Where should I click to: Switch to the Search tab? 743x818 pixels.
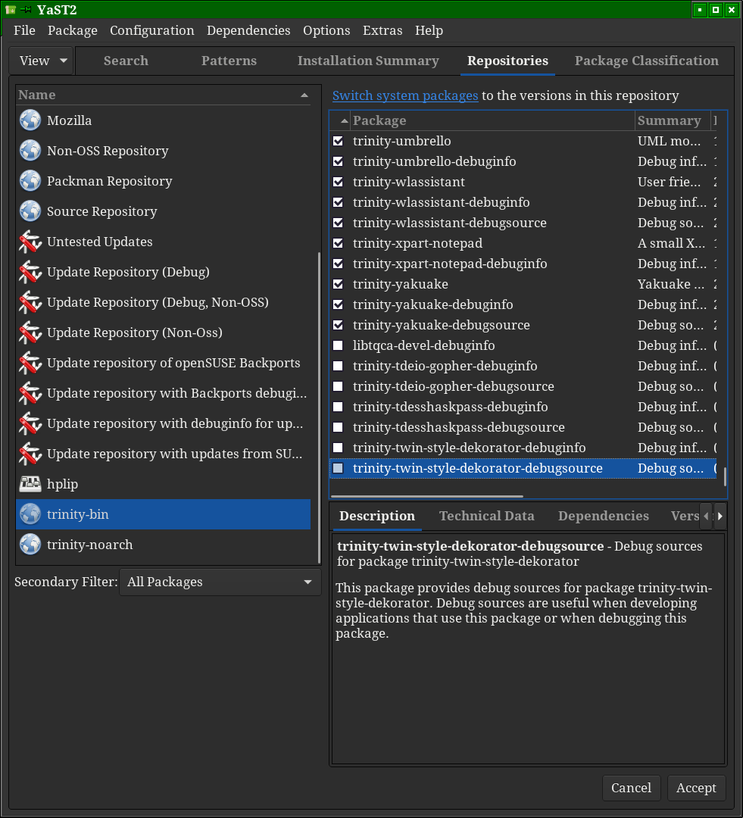[x=126, y=61]
